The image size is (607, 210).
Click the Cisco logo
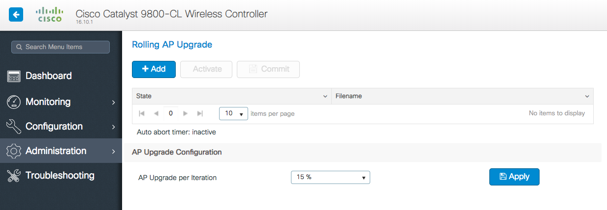pos(50,15)
